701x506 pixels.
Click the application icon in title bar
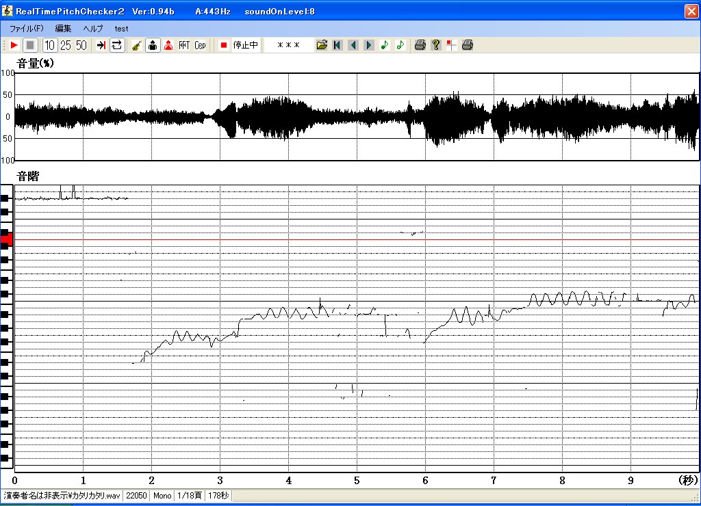tap(7, 11)
